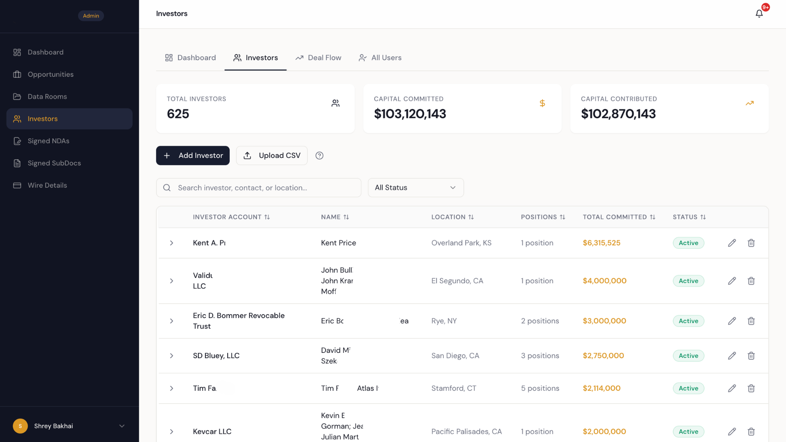786x442 pixels.
Task: Open the All Status filter dropdown
Action: pos(416,187)
